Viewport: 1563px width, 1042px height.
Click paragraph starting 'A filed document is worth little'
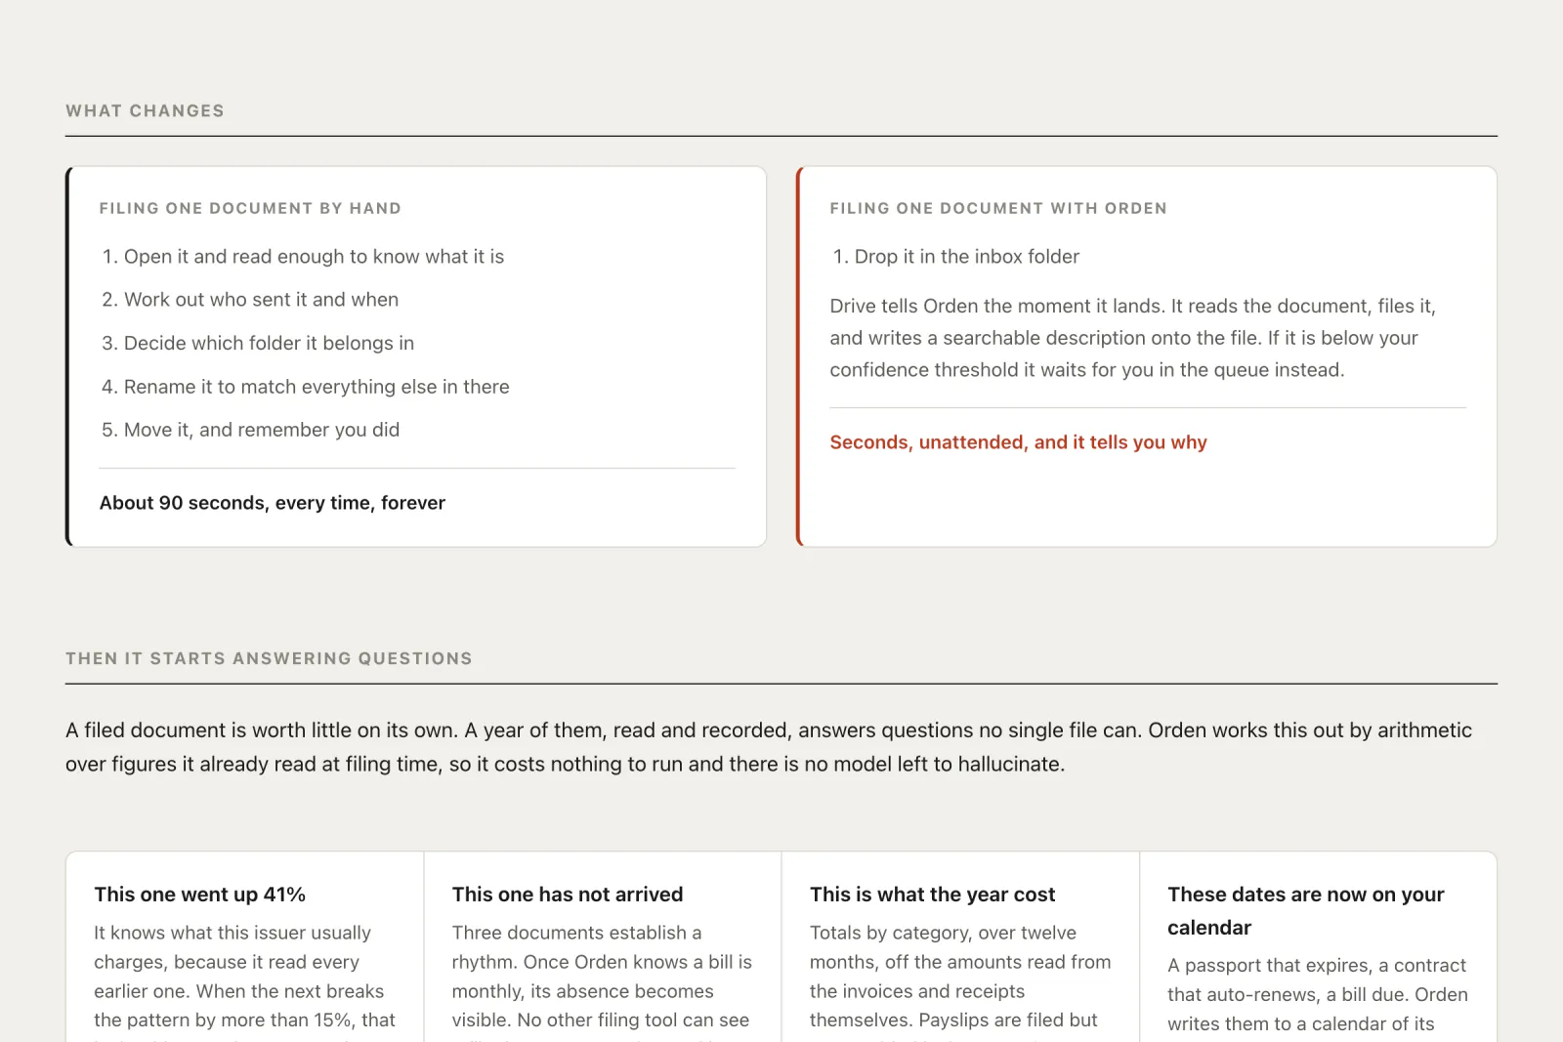[x=769, y=747]
